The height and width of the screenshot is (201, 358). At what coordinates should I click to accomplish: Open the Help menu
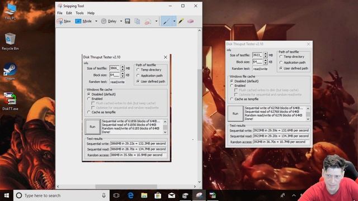[91, 13]
